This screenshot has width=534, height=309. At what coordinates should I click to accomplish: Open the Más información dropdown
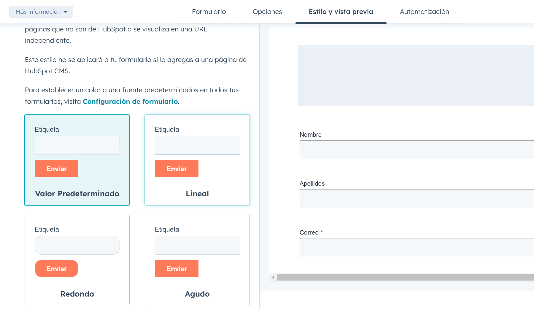tap(41, 12)
